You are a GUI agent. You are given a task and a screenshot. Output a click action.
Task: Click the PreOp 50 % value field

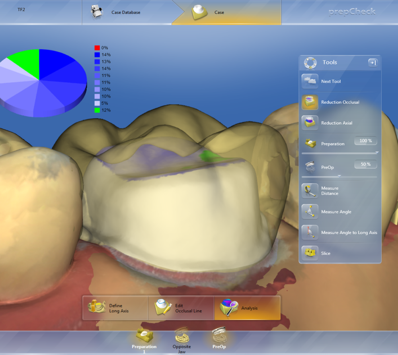[365, 164]
